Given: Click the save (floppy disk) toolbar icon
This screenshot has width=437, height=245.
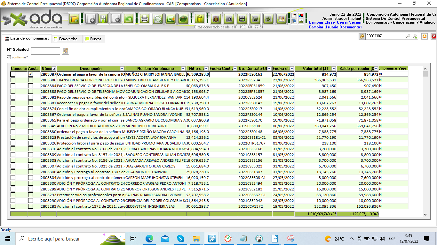Looking at the screenshot, I should (103, 19).
